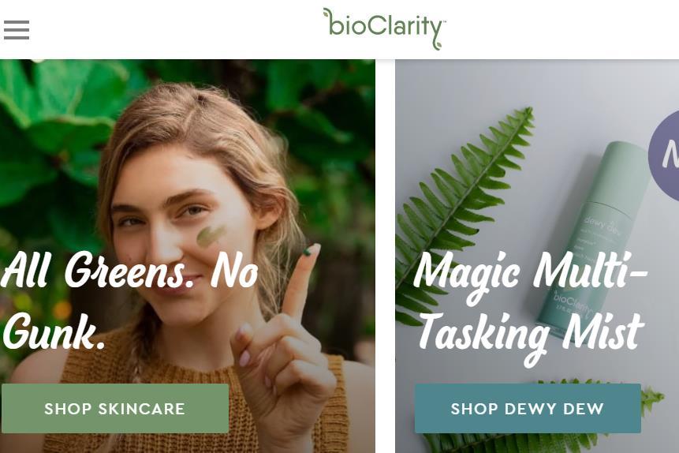The image size is (679, 453).
Task: Click the "Magic Multi-Tasking Mist" headline
Action: pyautogui.click(x=530, y=301)
